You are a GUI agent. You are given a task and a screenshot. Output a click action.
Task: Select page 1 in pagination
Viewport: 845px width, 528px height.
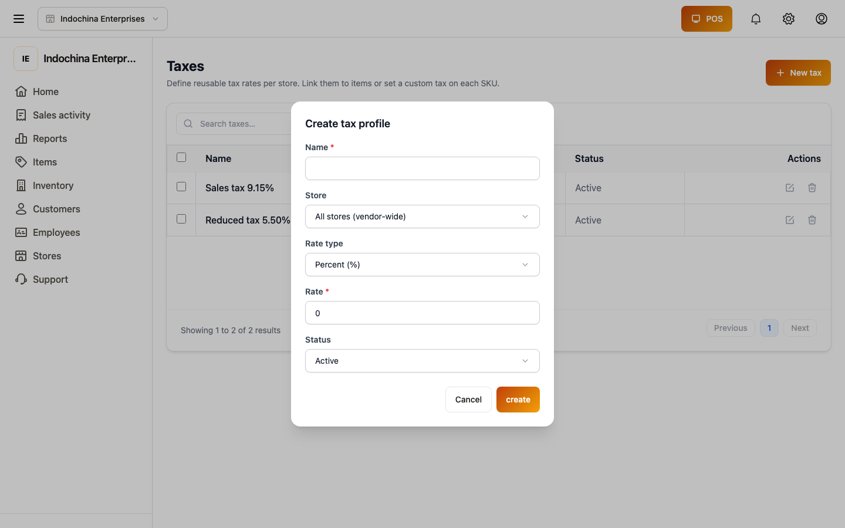pyautogui.click(x=769, y=328)
